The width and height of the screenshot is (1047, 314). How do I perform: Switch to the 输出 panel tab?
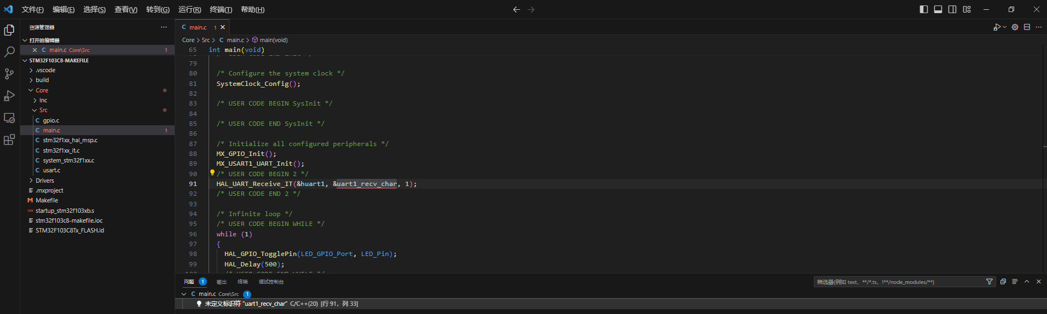(222, 282)
